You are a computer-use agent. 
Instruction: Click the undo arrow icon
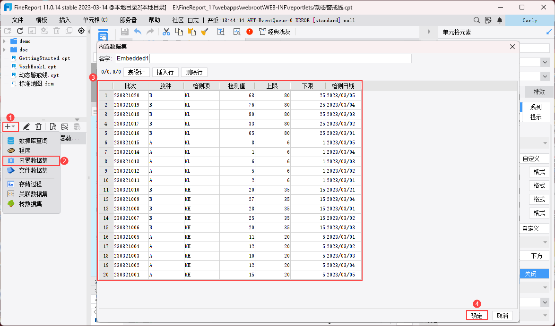(138, 32)
